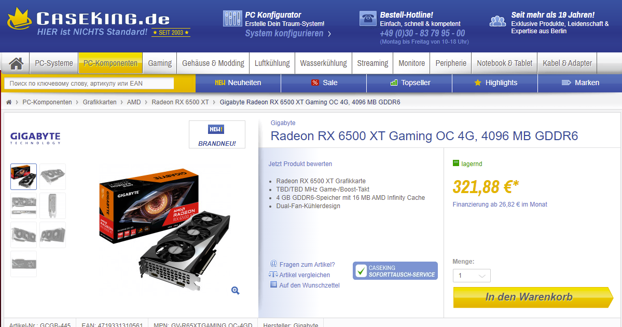Click the Jetzt Produkt bewerten link
Screen dimensions: 622x327
[x=300, y=164]
